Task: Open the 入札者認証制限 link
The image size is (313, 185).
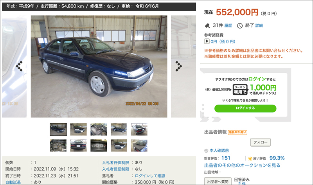Action: click(x=115, y=169)
